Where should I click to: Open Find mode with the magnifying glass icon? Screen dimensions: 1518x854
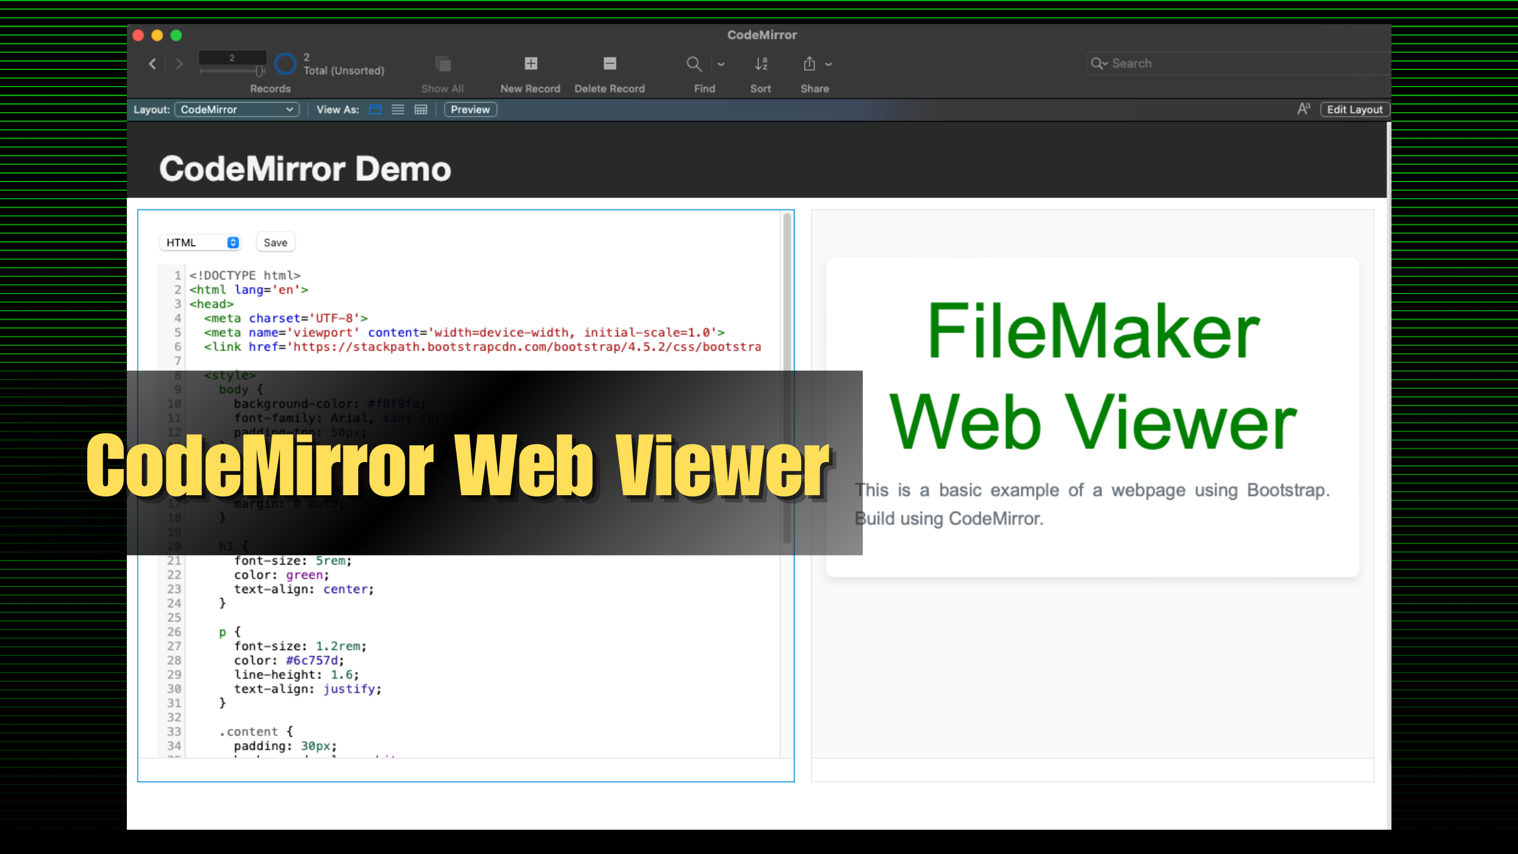[694, 63]
